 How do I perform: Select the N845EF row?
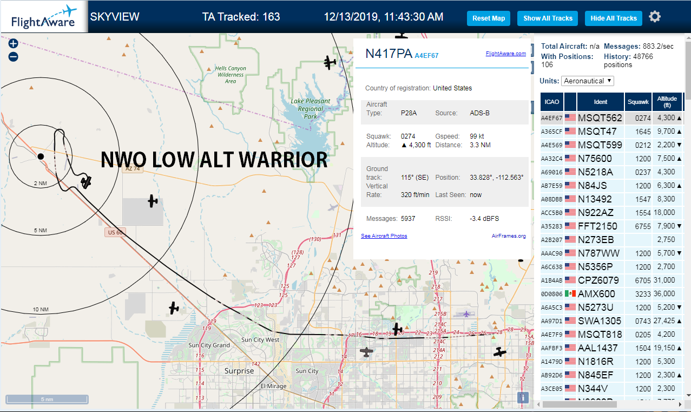[x=611, y=375]
